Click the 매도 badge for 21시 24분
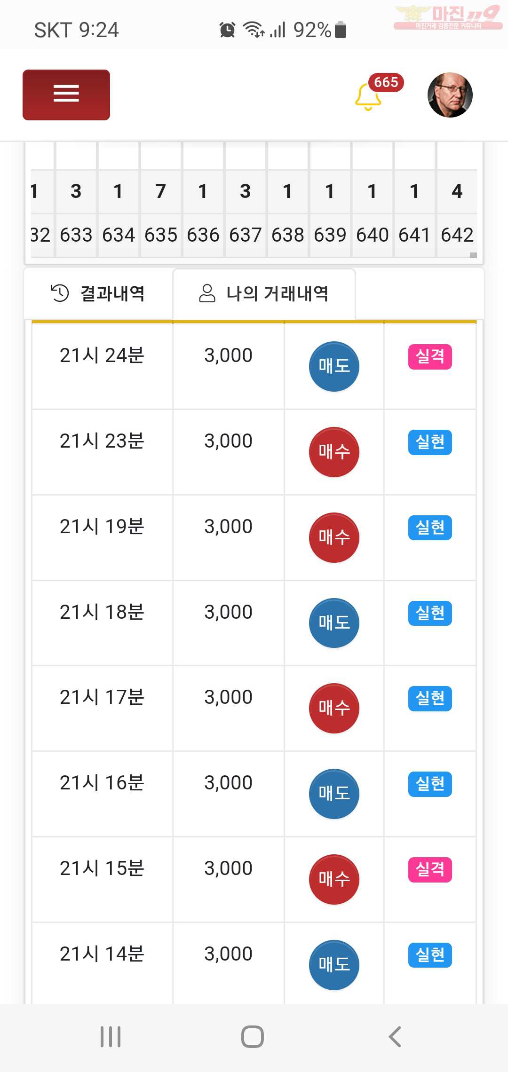Image resolution: width=508 pixels, height=1072 pixels. tap(334, 366)
